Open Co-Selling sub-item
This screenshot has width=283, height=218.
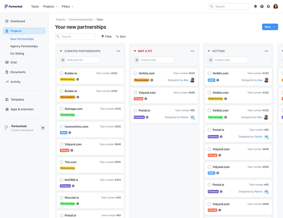click(17, 53)
